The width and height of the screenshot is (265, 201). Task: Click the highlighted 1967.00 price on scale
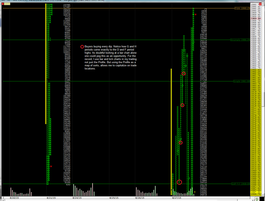255,192
